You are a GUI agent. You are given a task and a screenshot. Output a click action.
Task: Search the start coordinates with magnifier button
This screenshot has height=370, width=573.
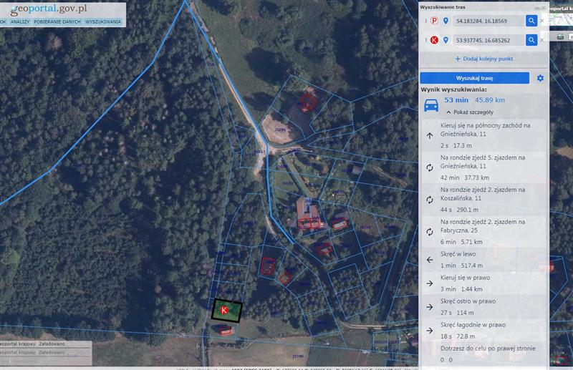coord(531,21)
